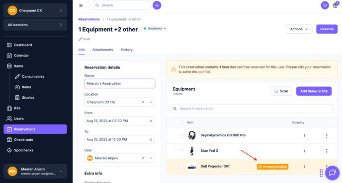Open the Actions dropdown
The width and height of the screenshot is (342, 183).
point(299,29)
